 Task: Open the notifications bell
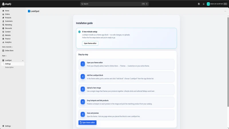pyautogui.click(x=204, y=4)
